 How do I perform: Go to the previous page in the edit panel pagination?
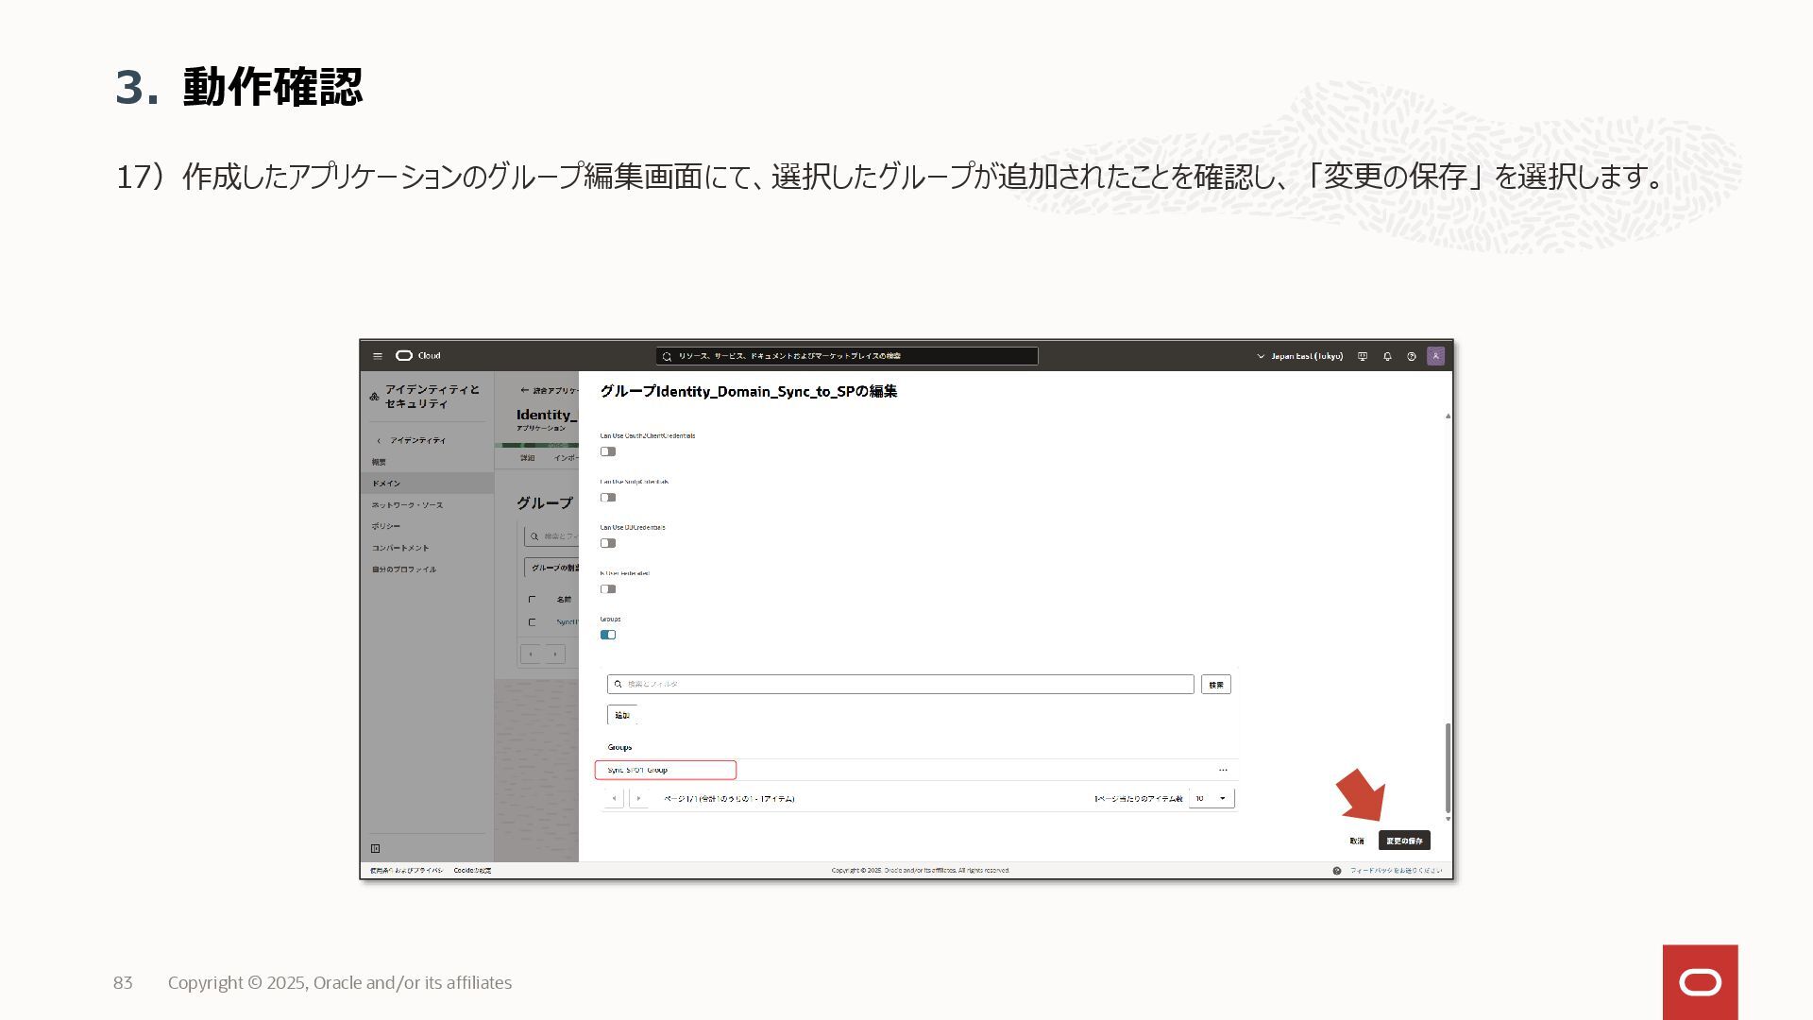(x=614, y=798)
